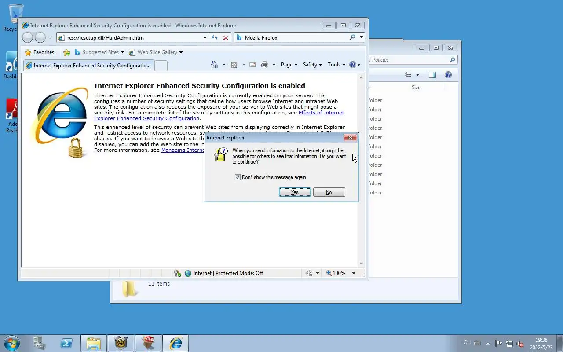Open the Windows Start menu
The height and width of the screenshot is (352, 563).
point(11,343)
